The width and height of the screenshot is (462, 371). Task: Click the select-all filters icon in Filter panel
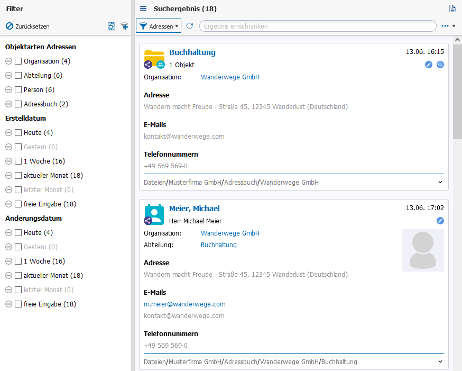(112, 26)
